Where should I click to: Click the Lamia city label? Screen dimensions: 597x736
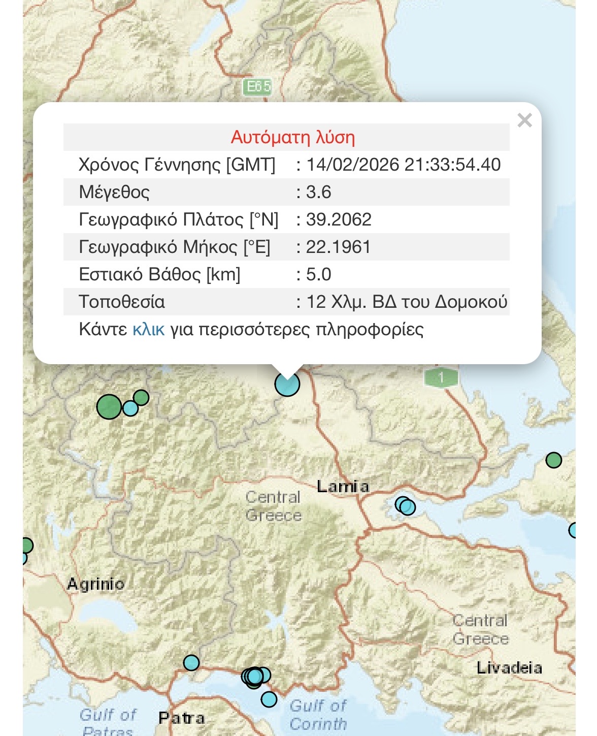pos(343,486)
